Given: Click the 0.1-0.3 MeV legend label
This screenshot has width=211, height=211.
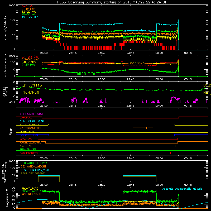Looking at the screenshot, I should point(30,57).
